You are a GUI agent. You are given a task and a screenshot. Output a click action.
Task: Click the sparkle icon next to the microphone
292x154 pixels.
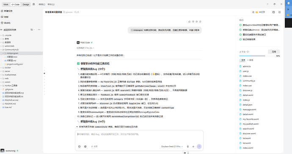(x=193, y=146)
